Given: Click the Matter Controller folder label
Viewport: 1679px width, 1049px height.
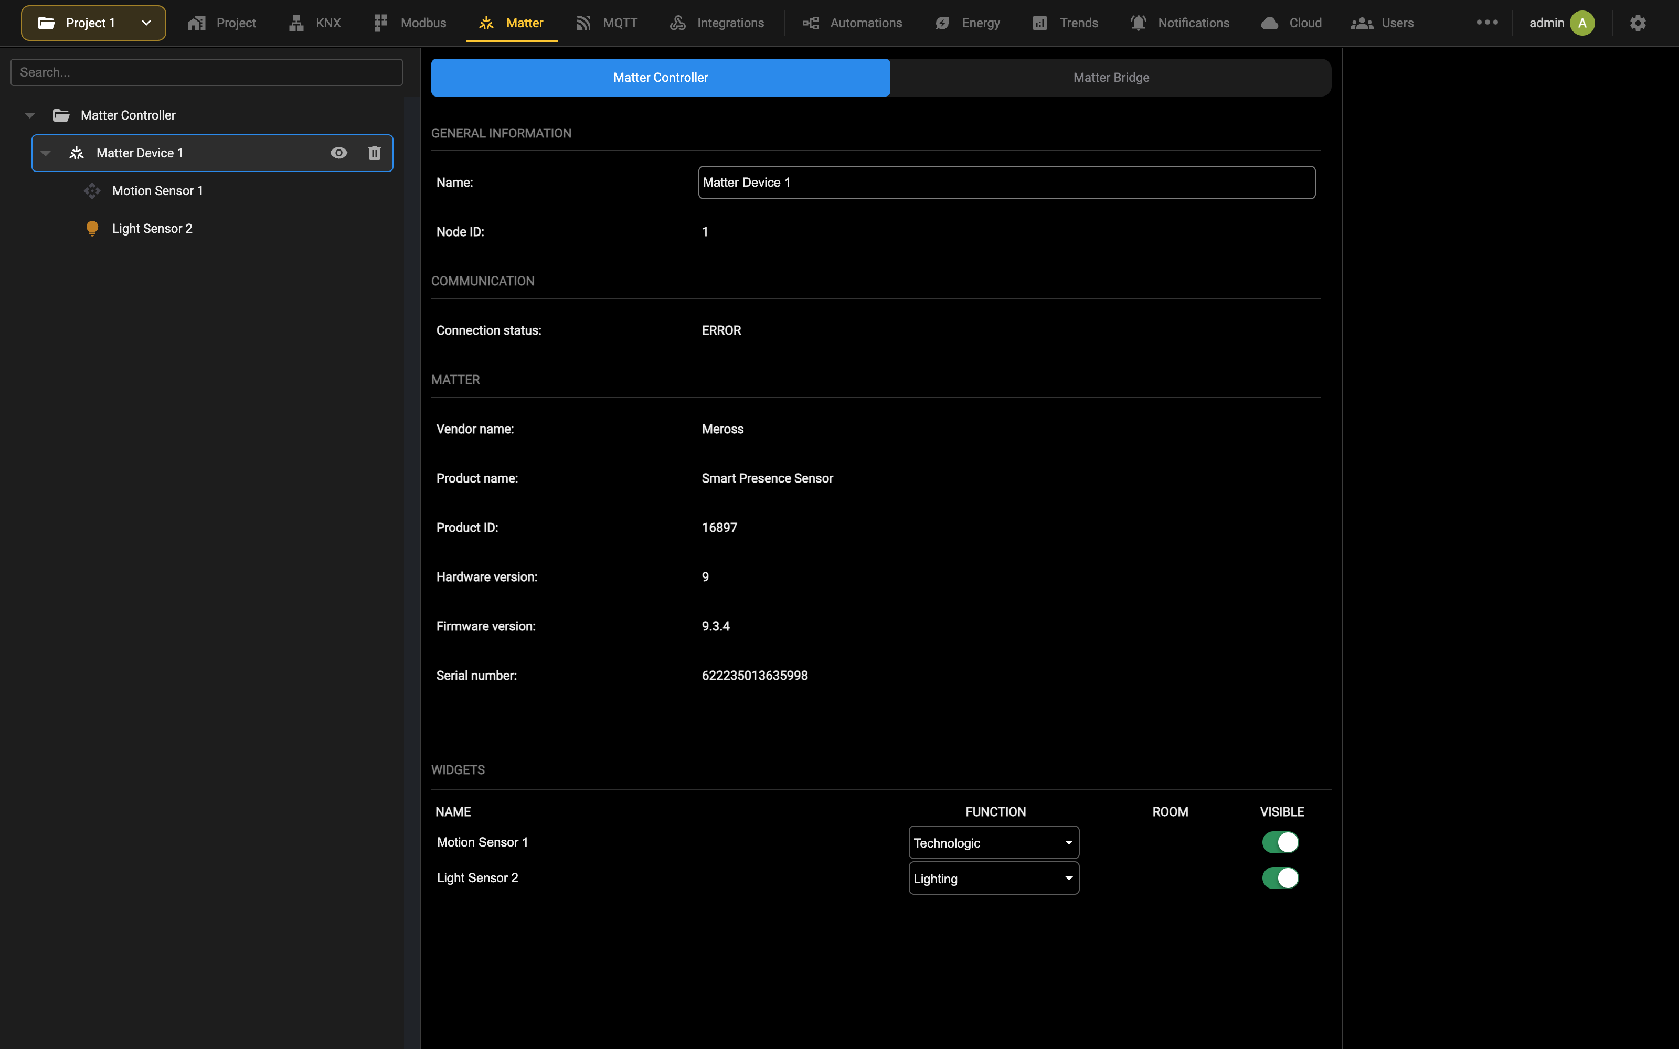Looking at the screenshot, I should [x=129, y=115].
